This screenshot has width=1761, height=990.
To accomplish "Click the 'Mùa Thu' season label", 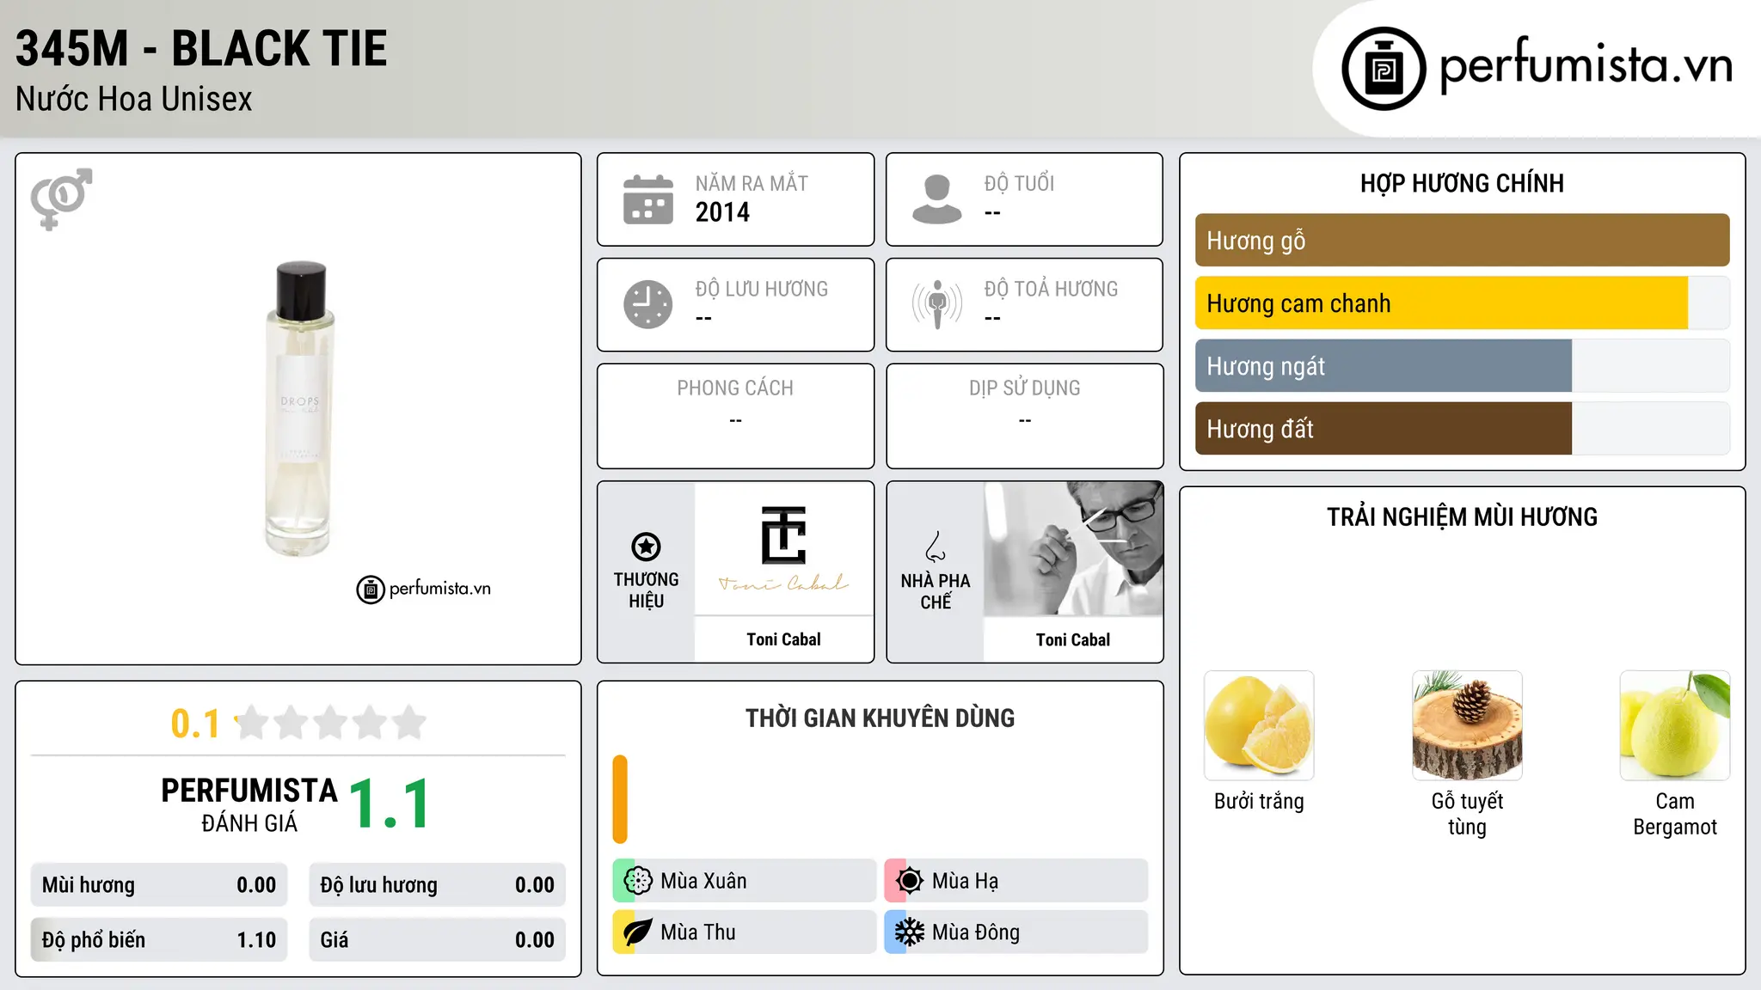I will click(697, 932).
